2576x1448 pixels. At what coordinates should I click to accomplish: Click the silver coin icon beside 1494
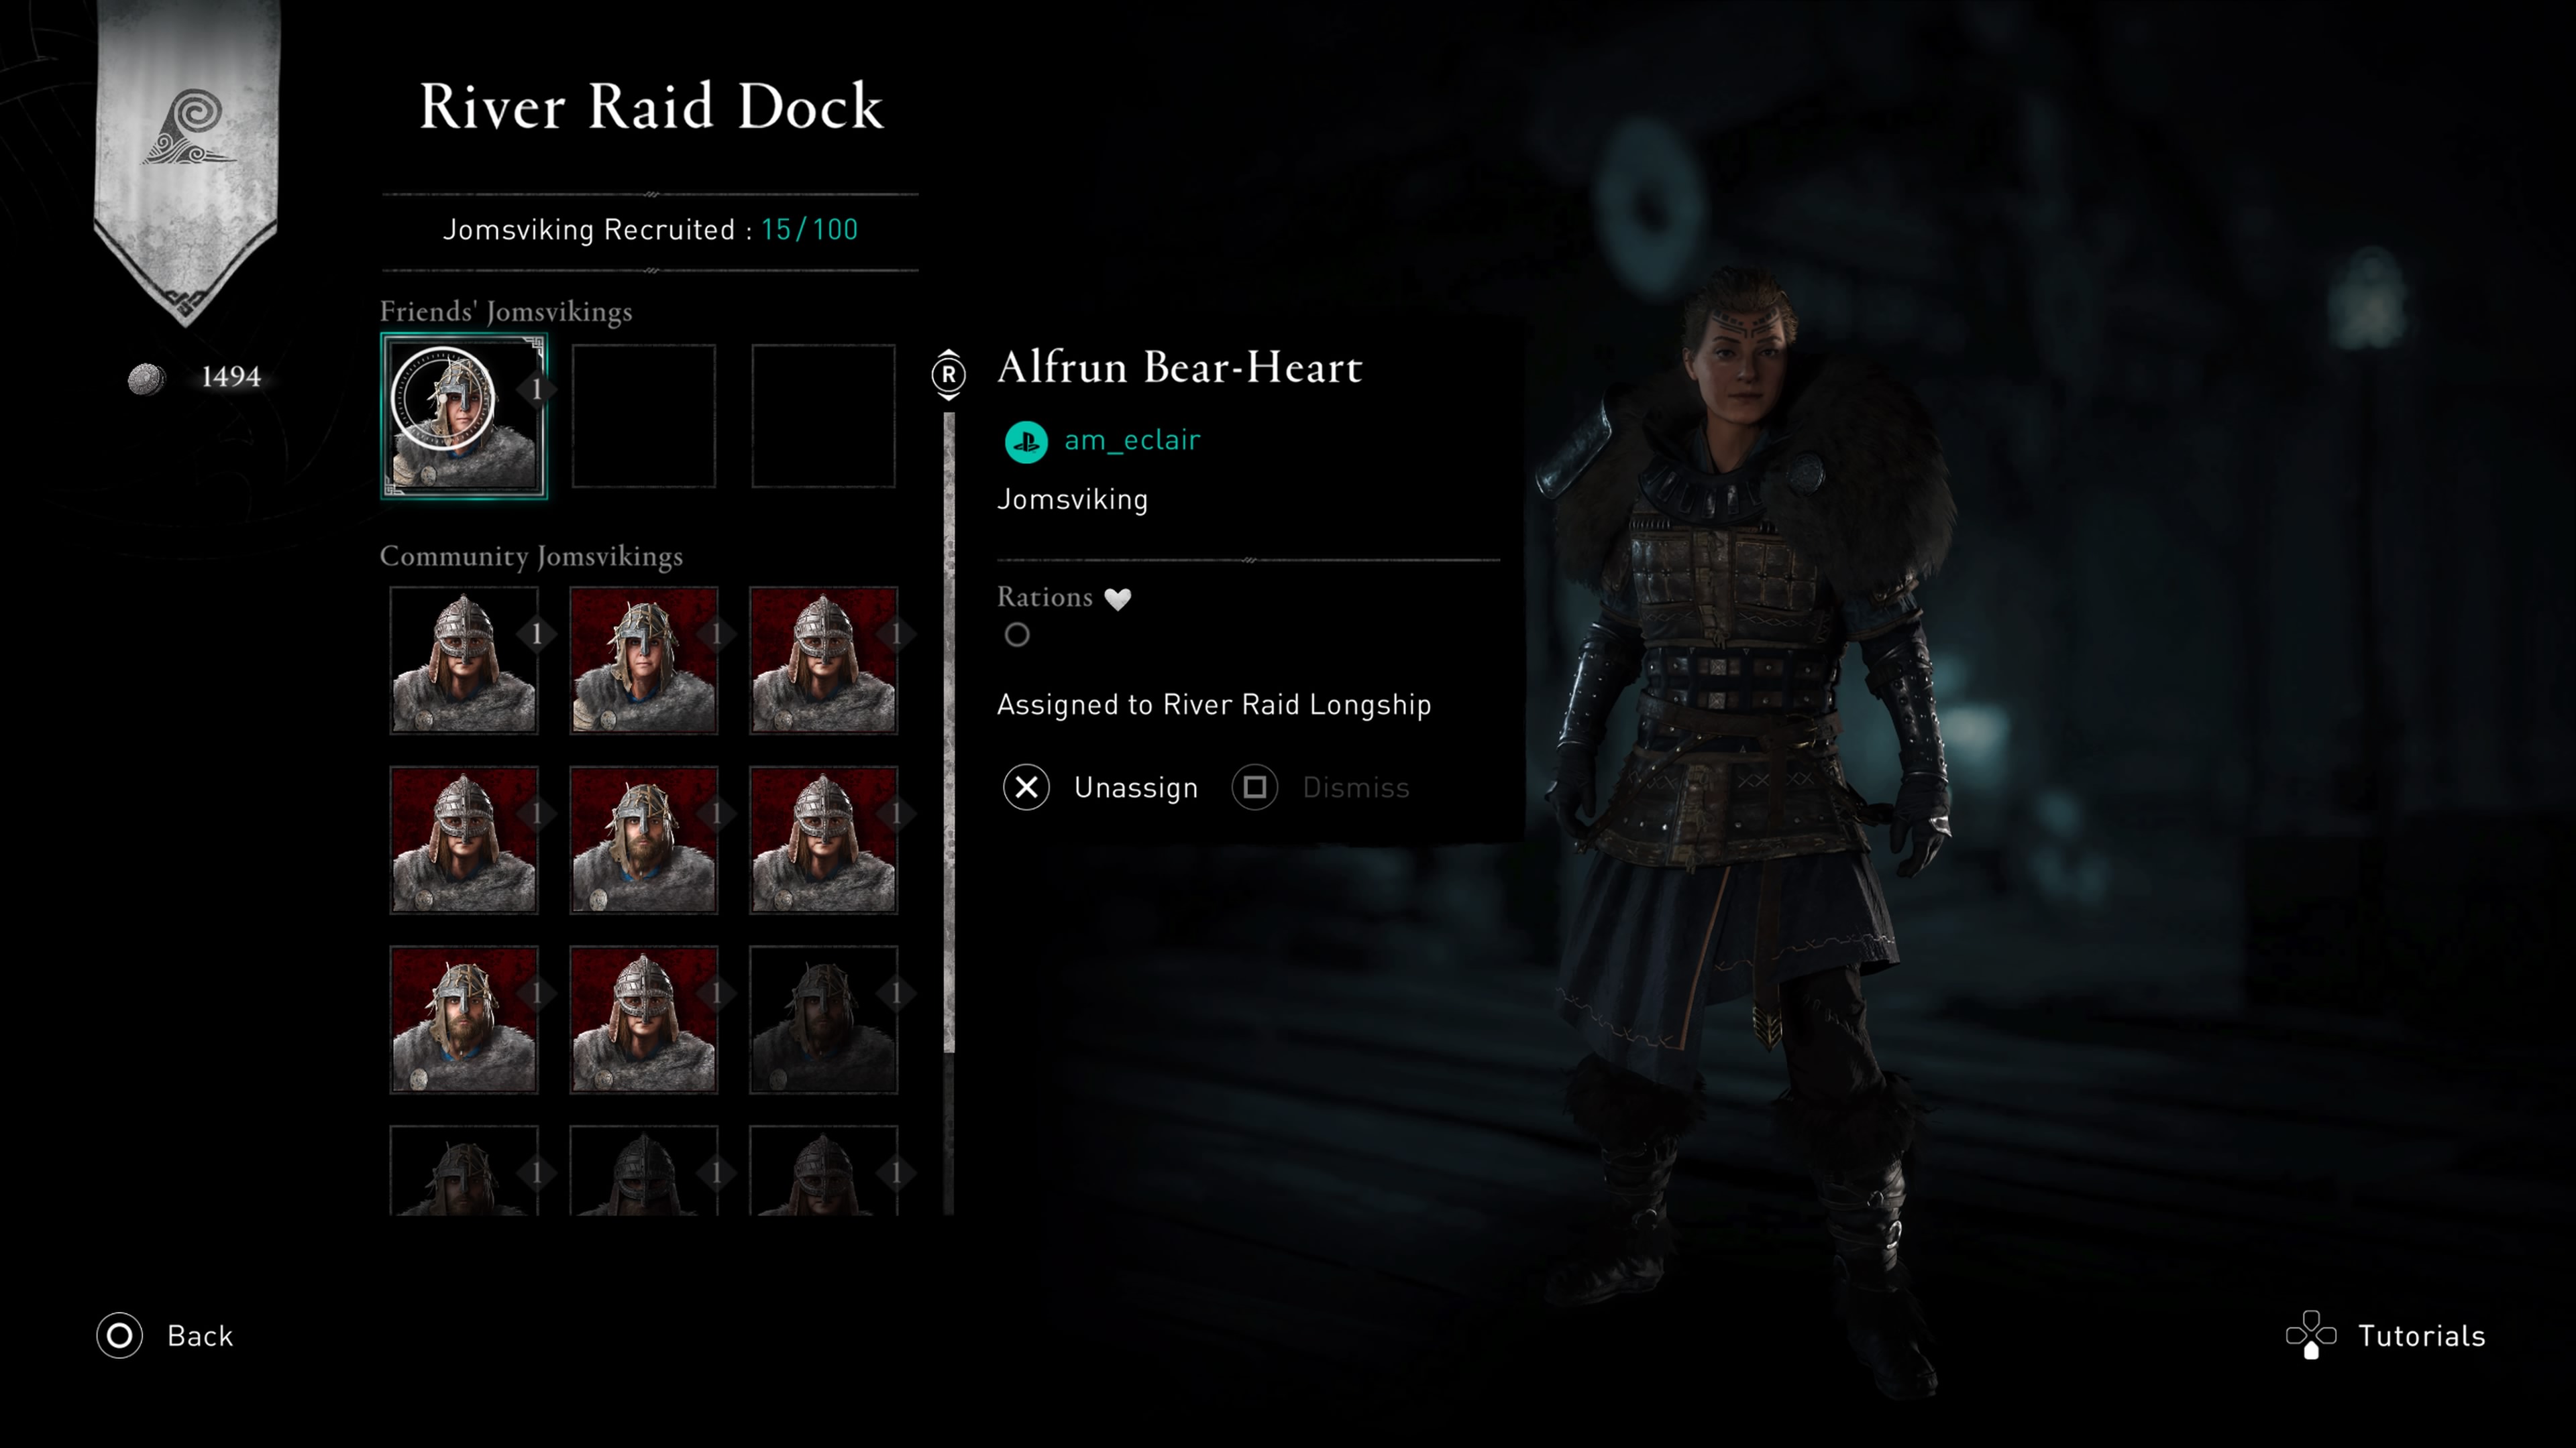(146, 377)
